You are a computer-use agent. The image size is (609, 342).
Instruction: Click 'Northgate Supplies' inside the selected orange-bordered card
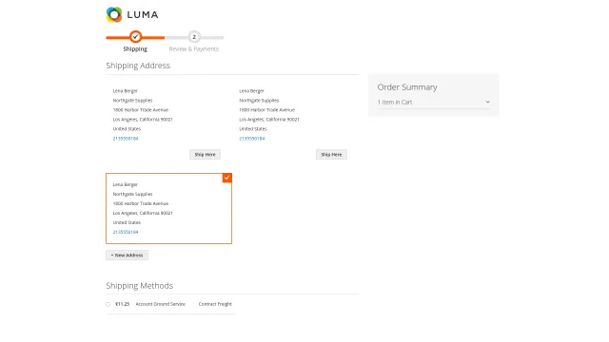pyautogui.click(x=133, y=194)
